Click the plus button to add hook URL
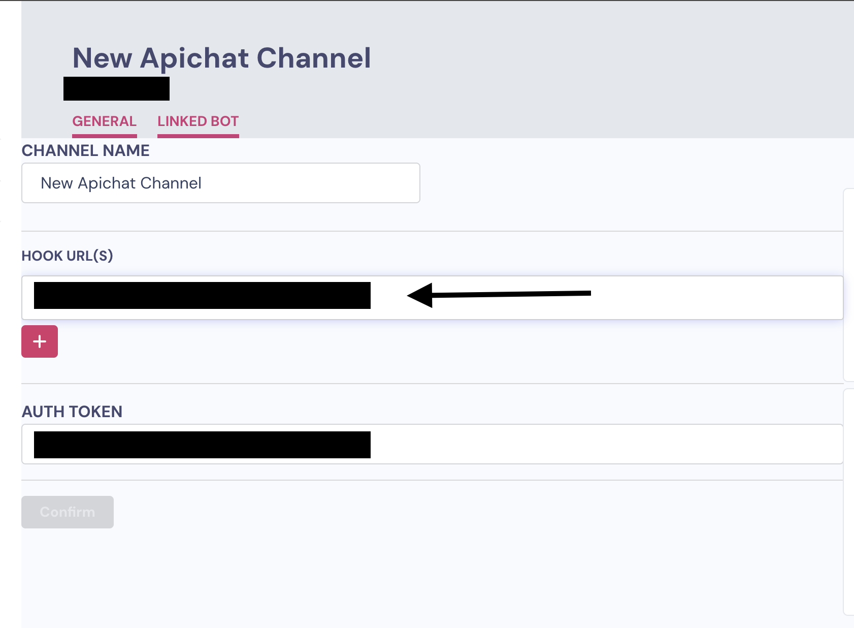Screen dimensions: 854x628 (x=40, y=341)
